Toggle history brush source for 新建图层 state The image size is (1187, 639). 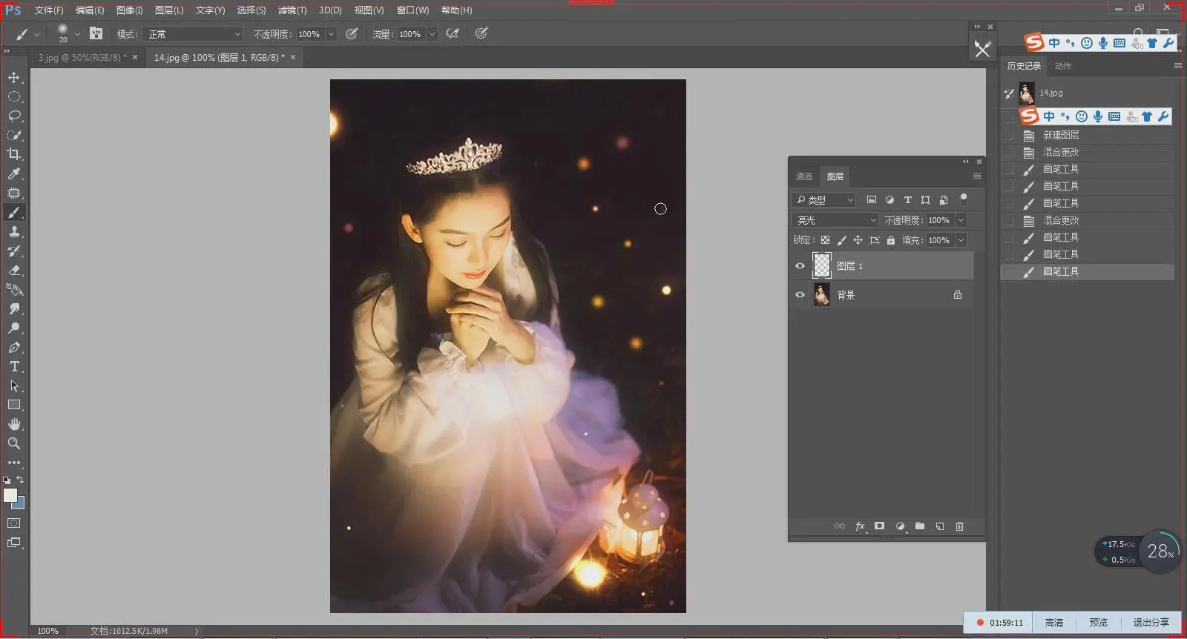[x=1008, y=135]
